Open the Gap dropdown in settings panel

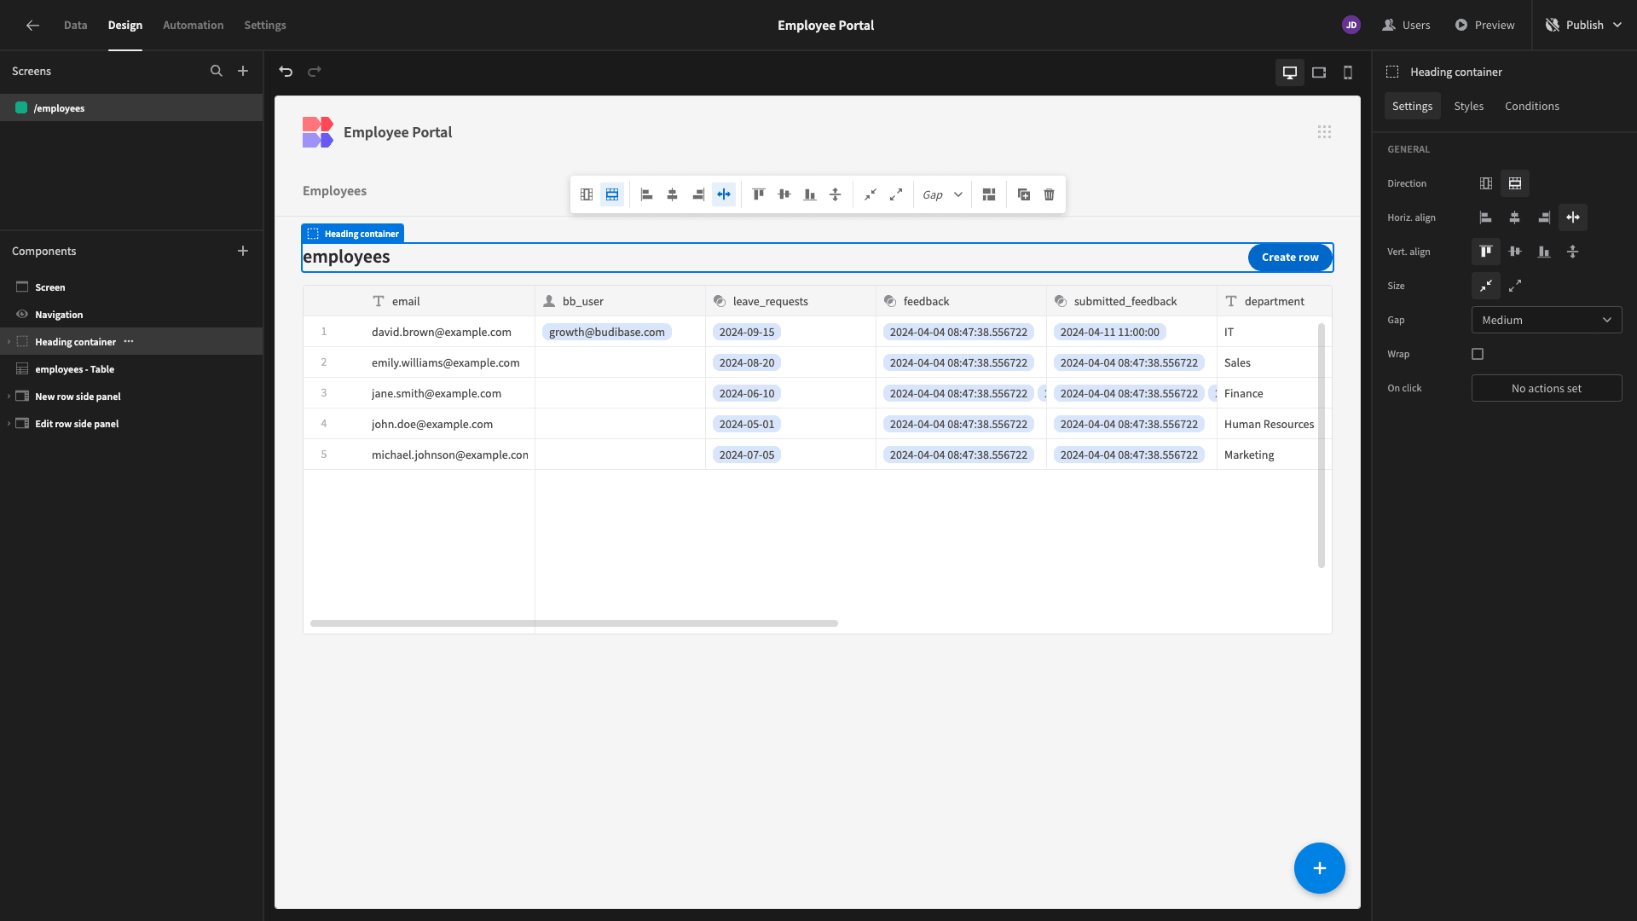pyautogui.click(x=1547, y=320)
